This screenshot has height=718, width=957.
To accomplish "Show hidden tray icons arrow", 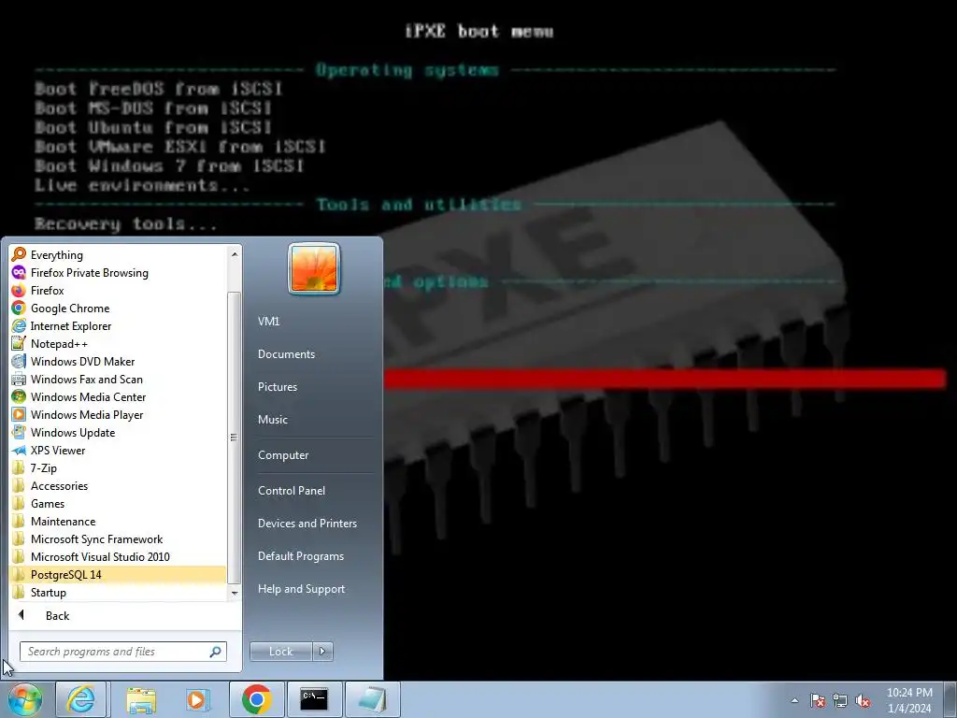I will coord(794,700).
